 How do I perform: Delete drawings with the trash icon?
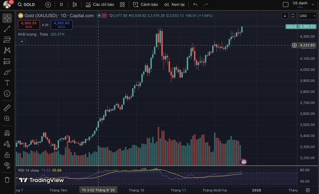pos(7,179)
